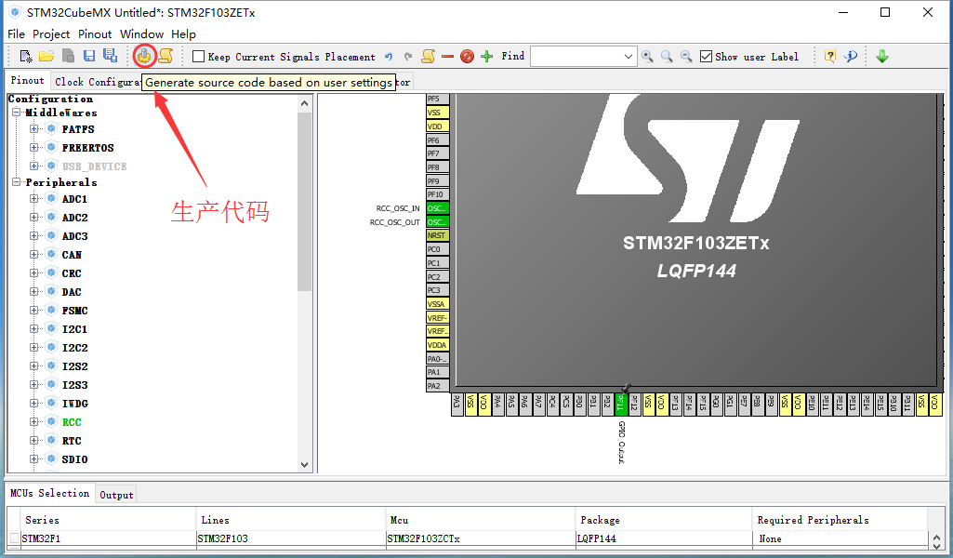Open the Pinout menu

pos(95,34)
